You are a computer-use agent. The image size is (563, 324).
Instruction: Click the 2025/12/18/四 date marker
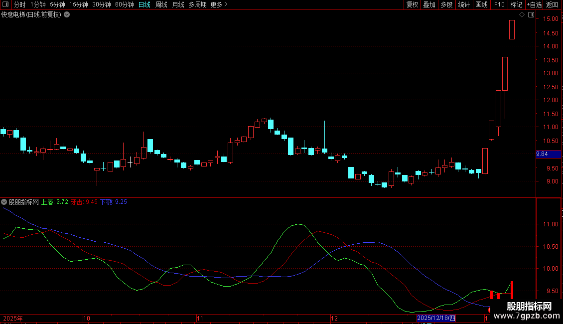point(436,318)
